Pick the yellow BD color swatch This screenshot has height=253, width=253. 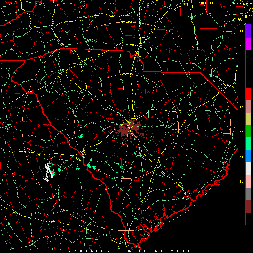coord(248,119)
